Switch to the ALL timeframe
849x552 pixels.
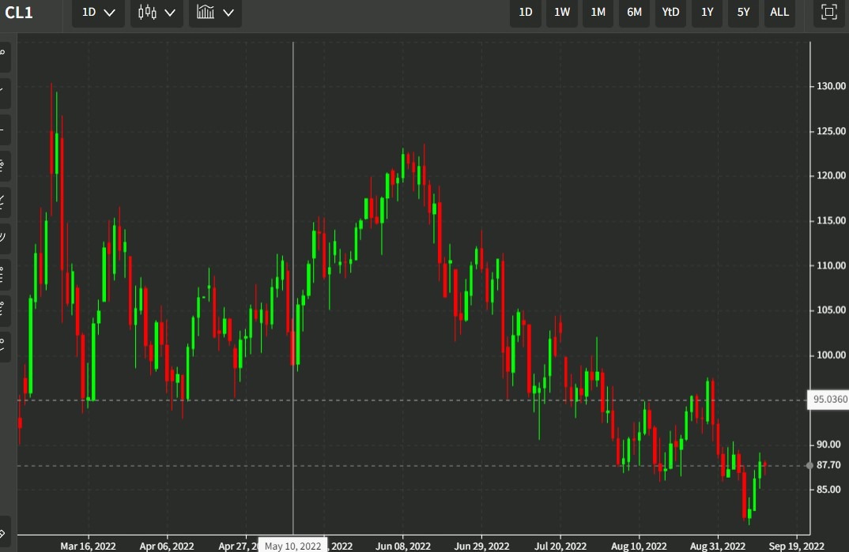point(779,13)
